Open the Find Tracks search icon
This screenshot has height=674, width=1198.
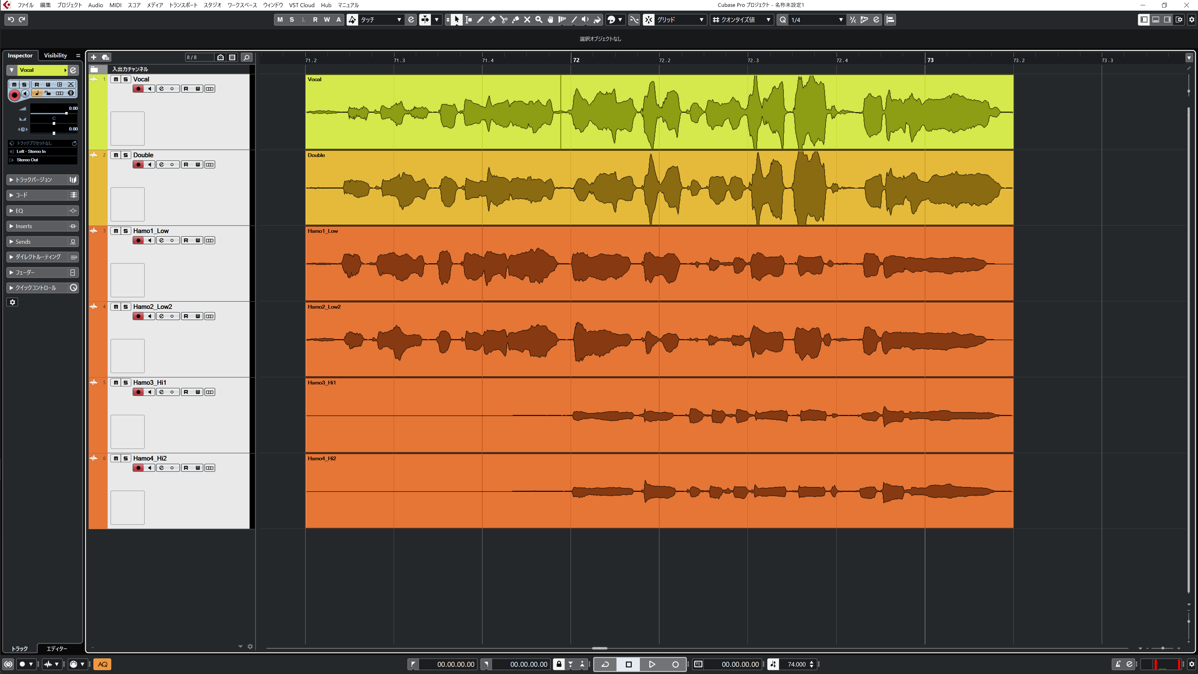tap(246, 57)
